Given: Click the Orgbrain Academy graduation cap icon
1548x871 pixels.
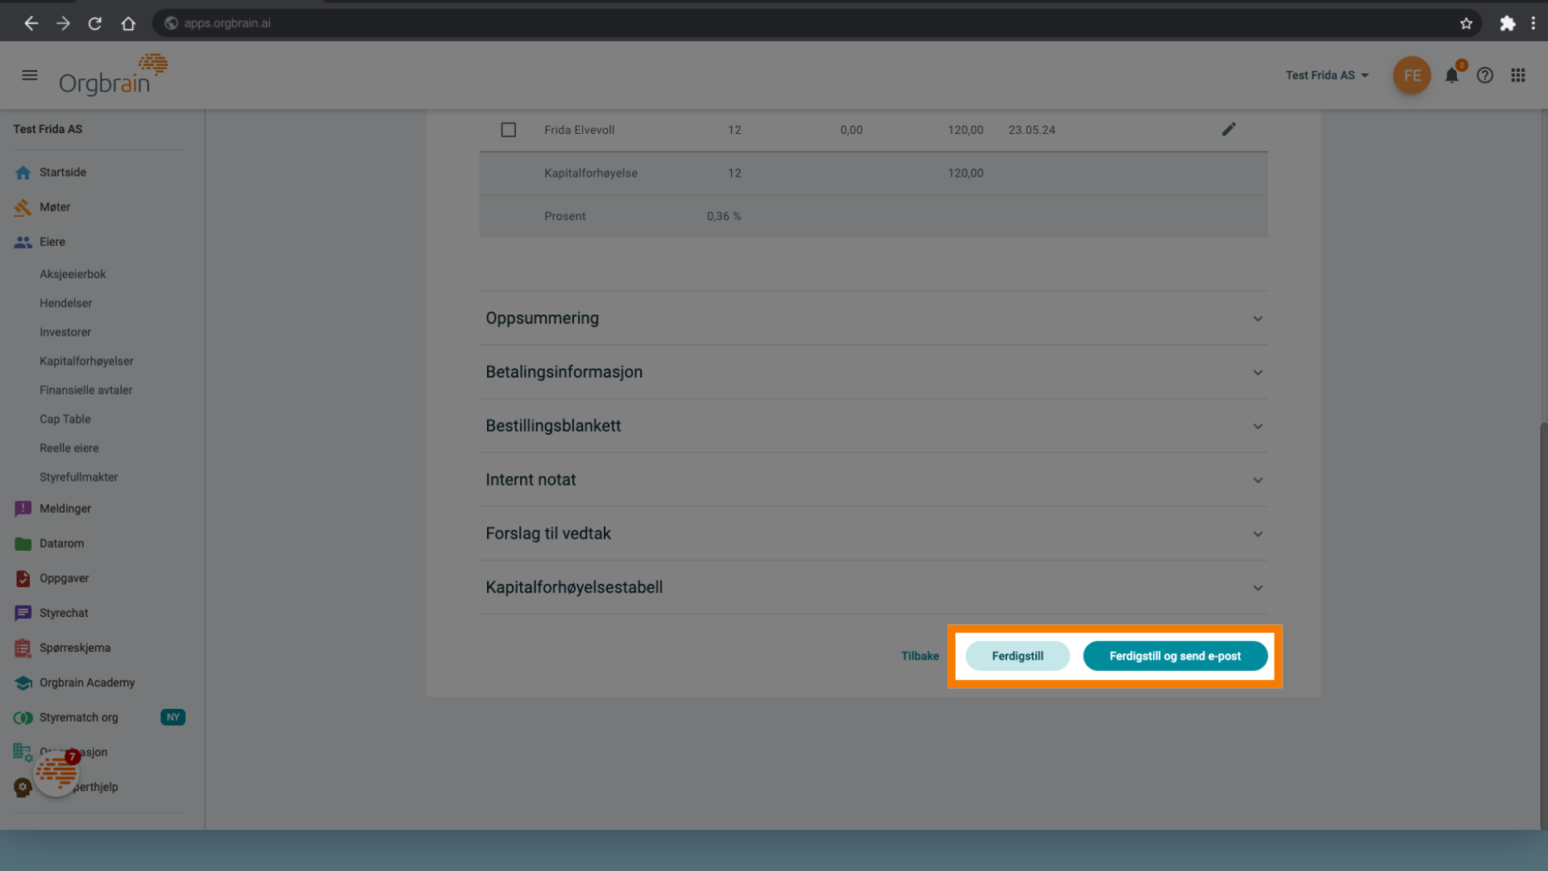Looking at the screenshot, I should coord(23,682).
